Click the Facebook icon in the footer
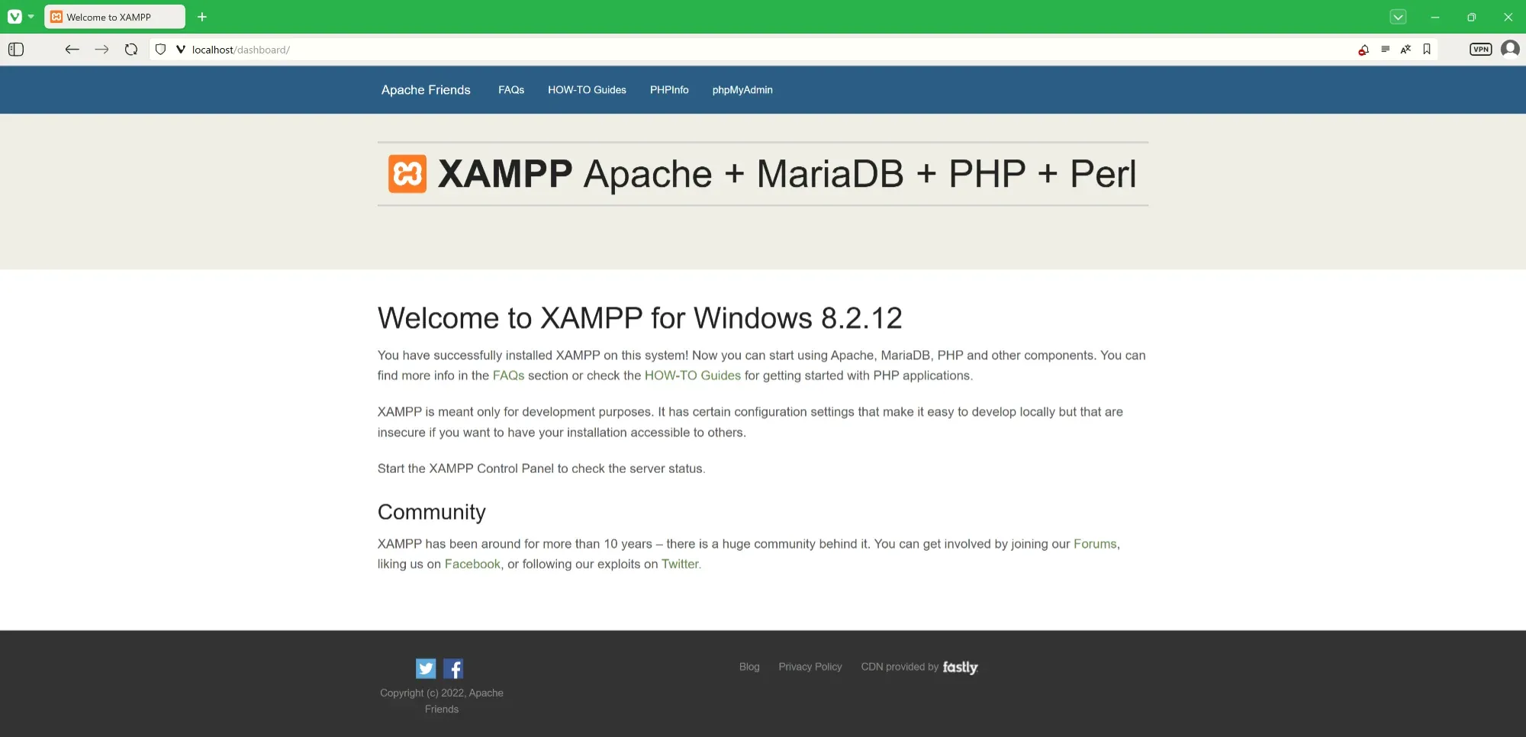Viewport: 1526px width, 737px height. 453,668
